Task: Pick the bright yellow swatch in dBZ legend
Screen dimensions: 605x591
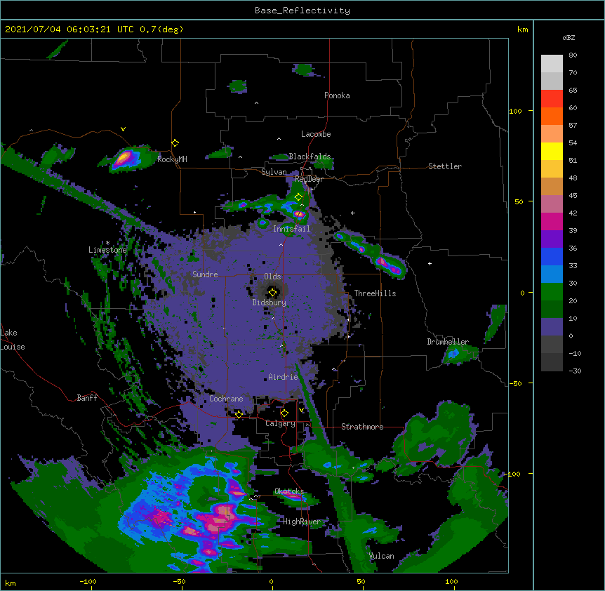Action: (552, 151)
